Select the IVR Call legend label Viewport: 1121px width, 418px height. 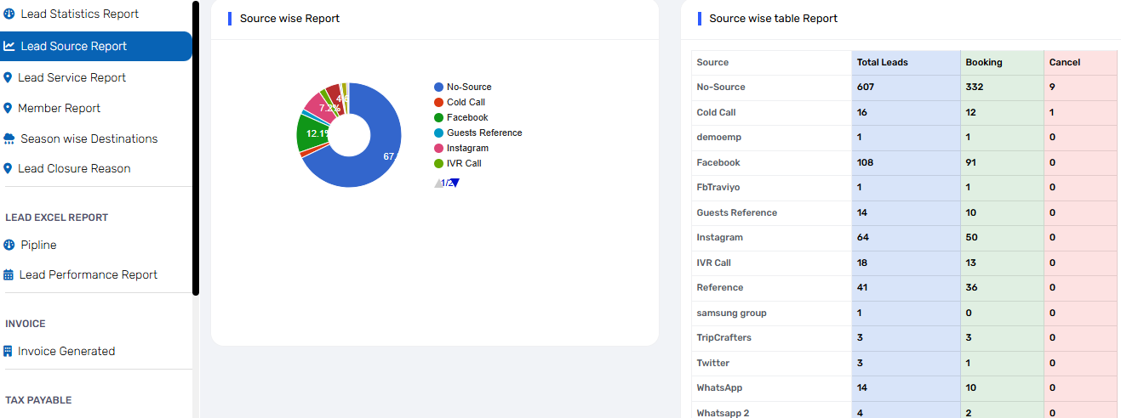point(464,163)
